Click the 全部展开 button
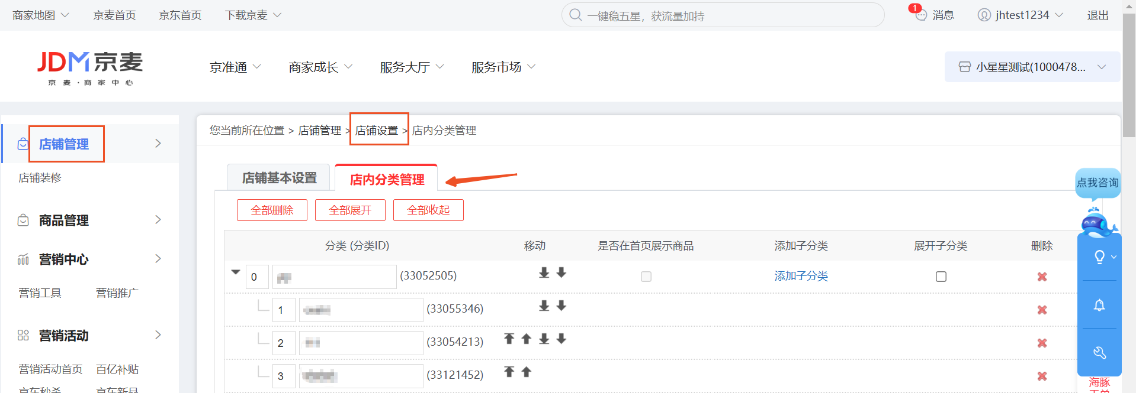 [350, 210]
